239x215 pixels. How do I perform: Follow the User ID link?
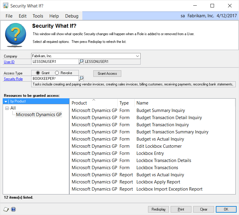pos(9,62)
